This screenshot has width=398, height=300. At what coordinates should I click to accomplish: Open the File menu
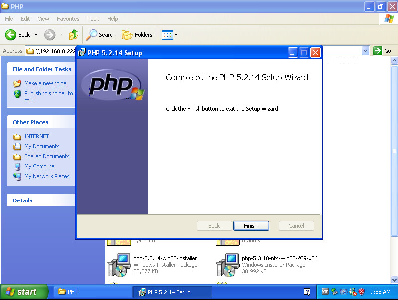coord(9,19)
